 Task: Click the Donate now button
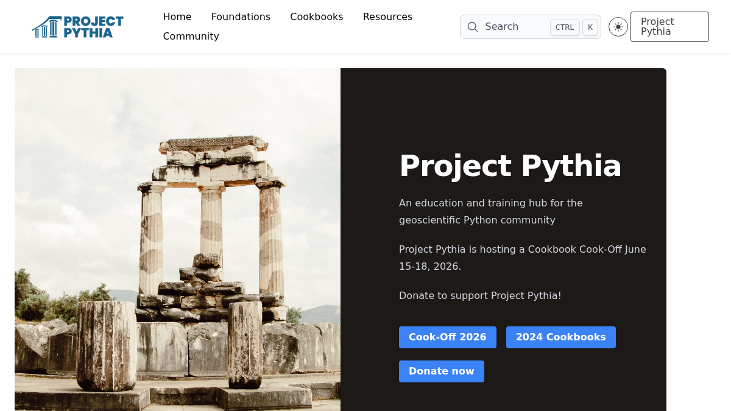(442, 371)
